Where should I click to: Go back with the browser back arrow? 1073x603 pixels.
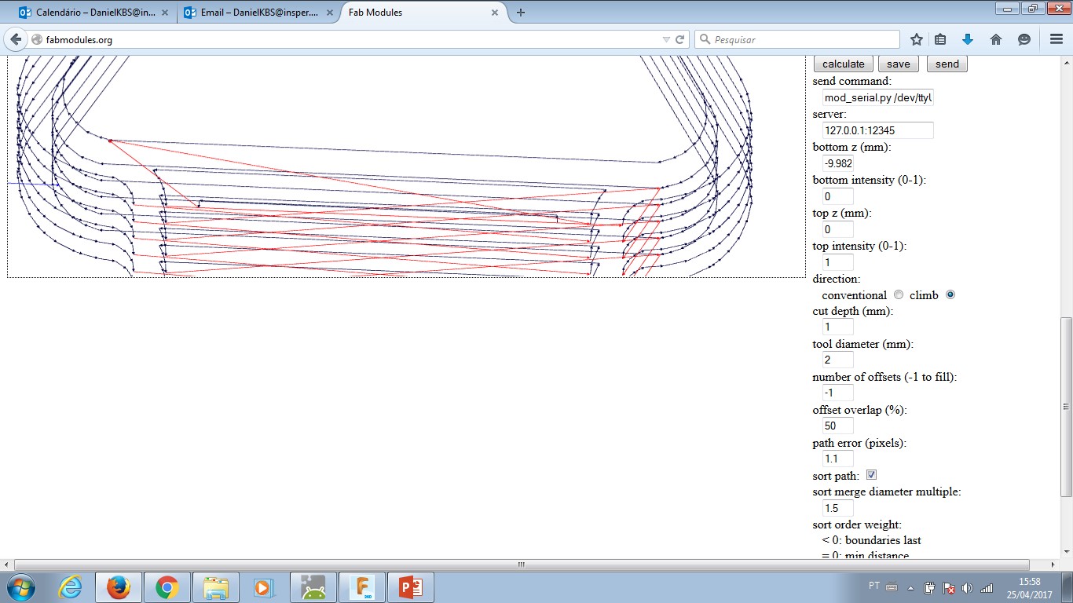[16, 39]
